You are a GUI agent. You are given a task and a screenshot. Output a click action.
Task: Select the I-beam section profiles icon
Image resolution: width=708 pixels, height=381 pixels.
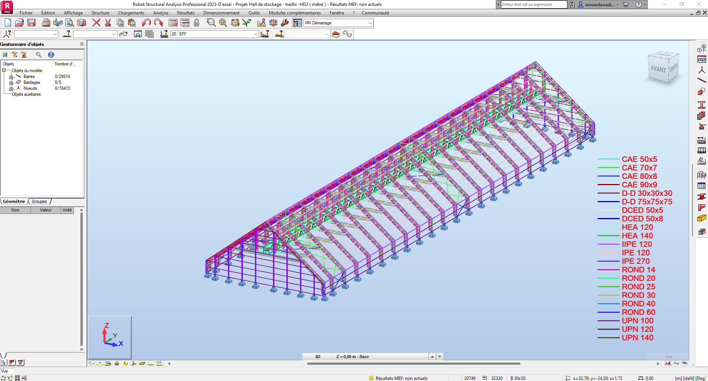click(x=701, y=105)
